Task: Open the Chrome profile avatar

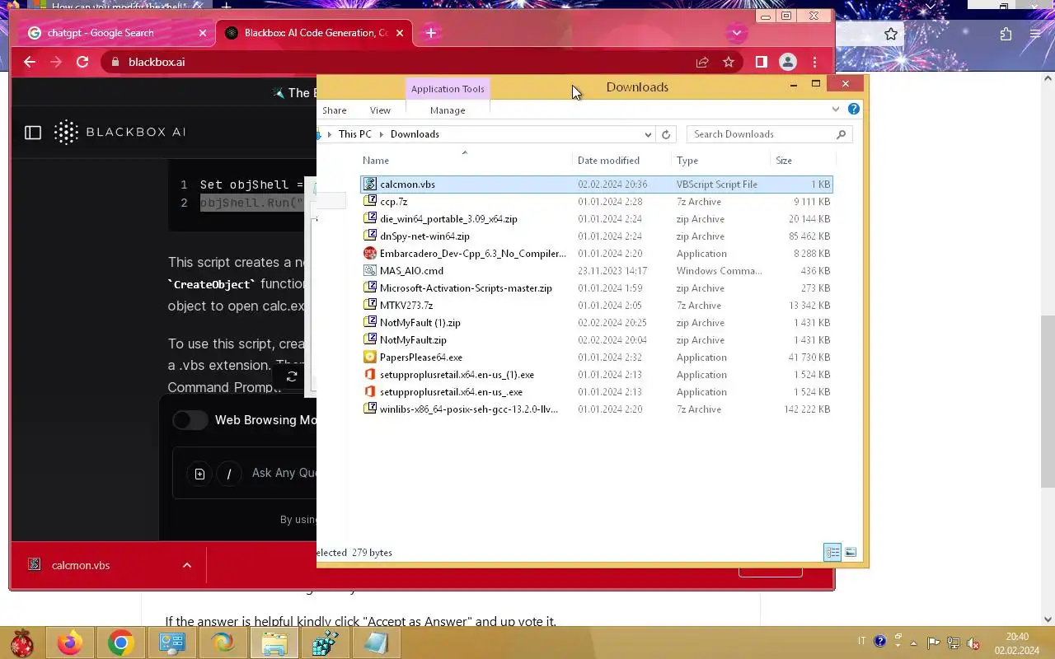Action: click(x=788, y=62)
